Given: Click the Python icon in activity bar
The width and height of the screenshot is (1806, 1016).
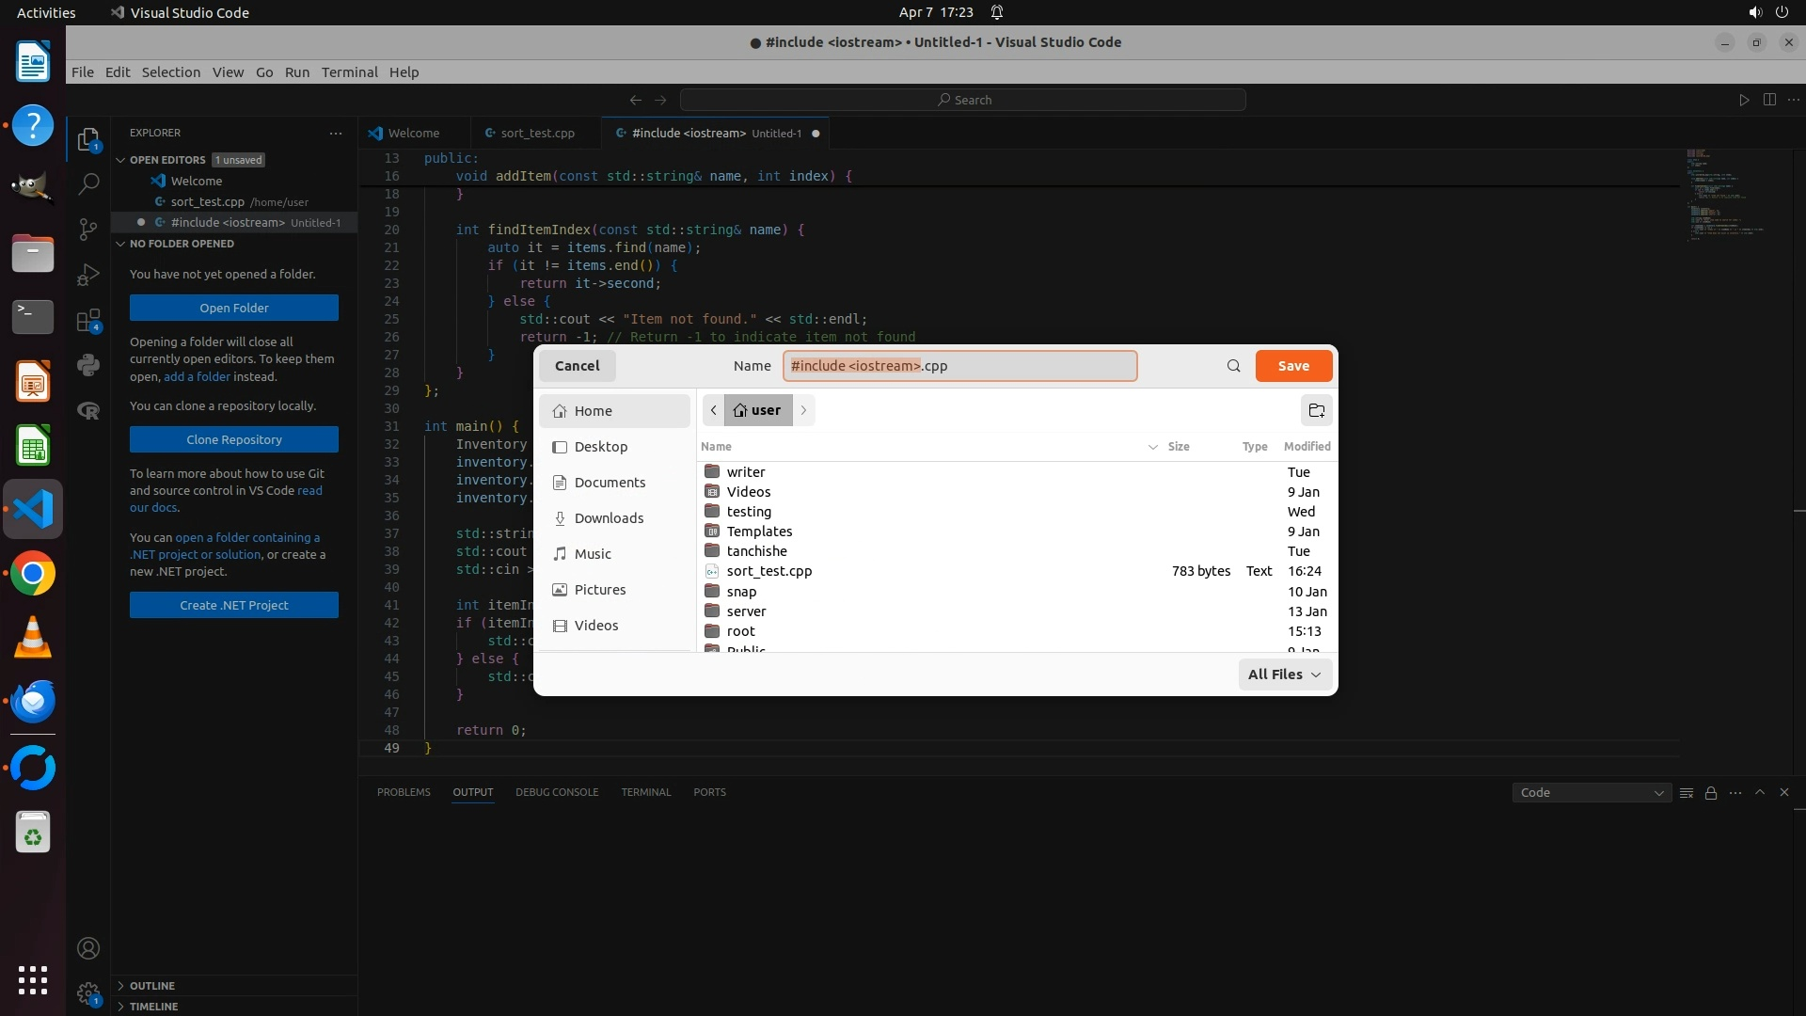Looking at the screenshot, I should tap(88, 365).
